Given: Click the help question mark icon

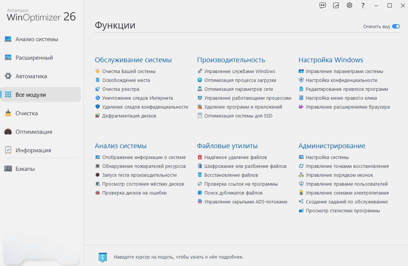Looking at the screenshot, I should click(363, 6).
